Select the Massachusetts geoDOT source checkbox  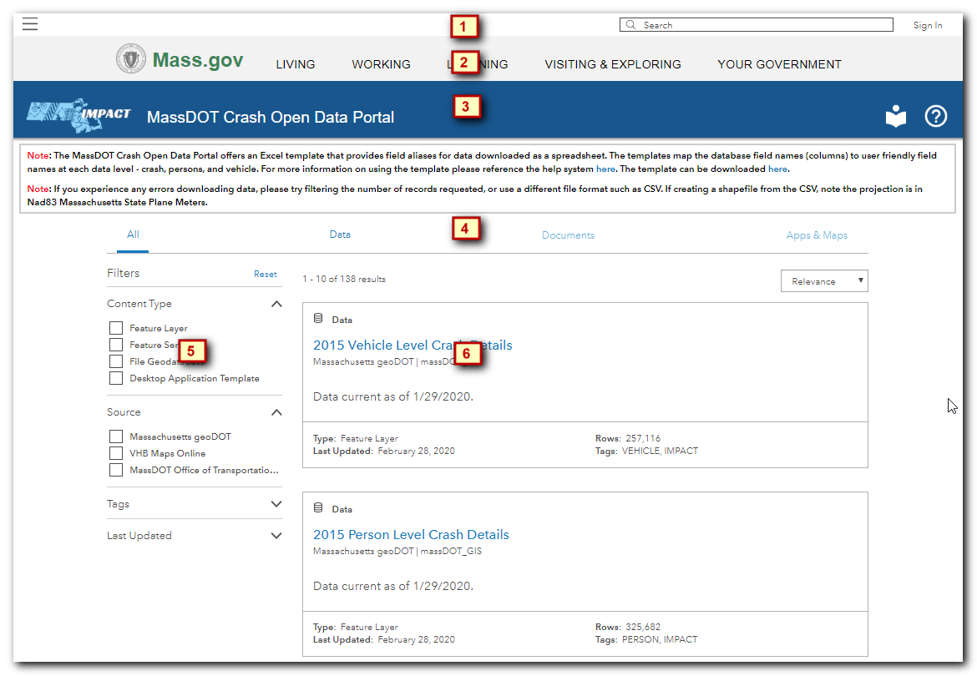(116, 437)
